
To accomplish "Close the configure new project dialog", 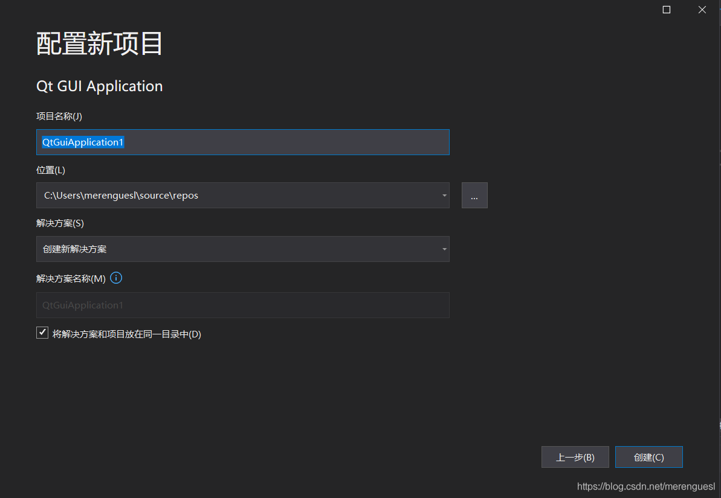I will click(x=702, y=10).
